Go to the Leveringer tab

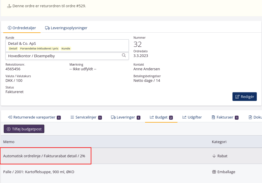pyautogui.click(x=126, y=117)
